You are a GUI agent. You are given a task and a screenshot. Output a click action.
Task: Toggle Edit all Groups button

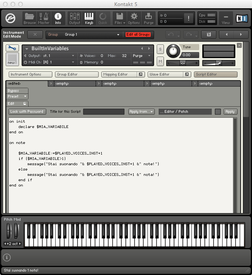(x=138, y=35)
